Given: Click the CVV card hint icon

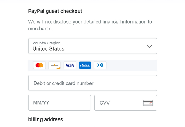Looking at the screenshot, I should pyautogui.click(x=148, y=103).
